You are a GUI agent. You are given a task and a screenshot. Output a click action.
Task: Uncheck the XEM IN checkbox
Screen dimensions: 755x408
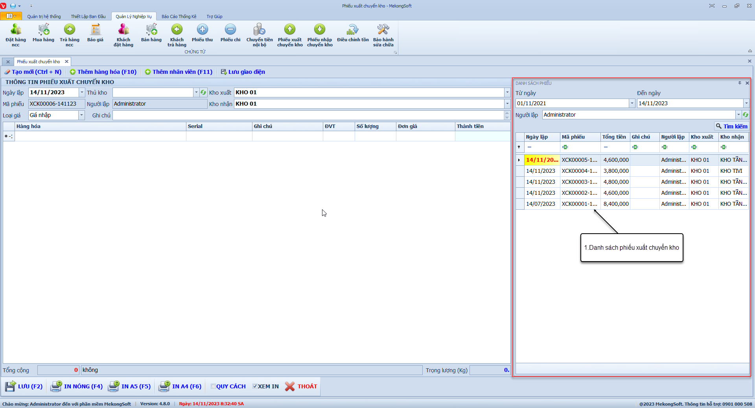pyautogui.click(x=255, y=386)
